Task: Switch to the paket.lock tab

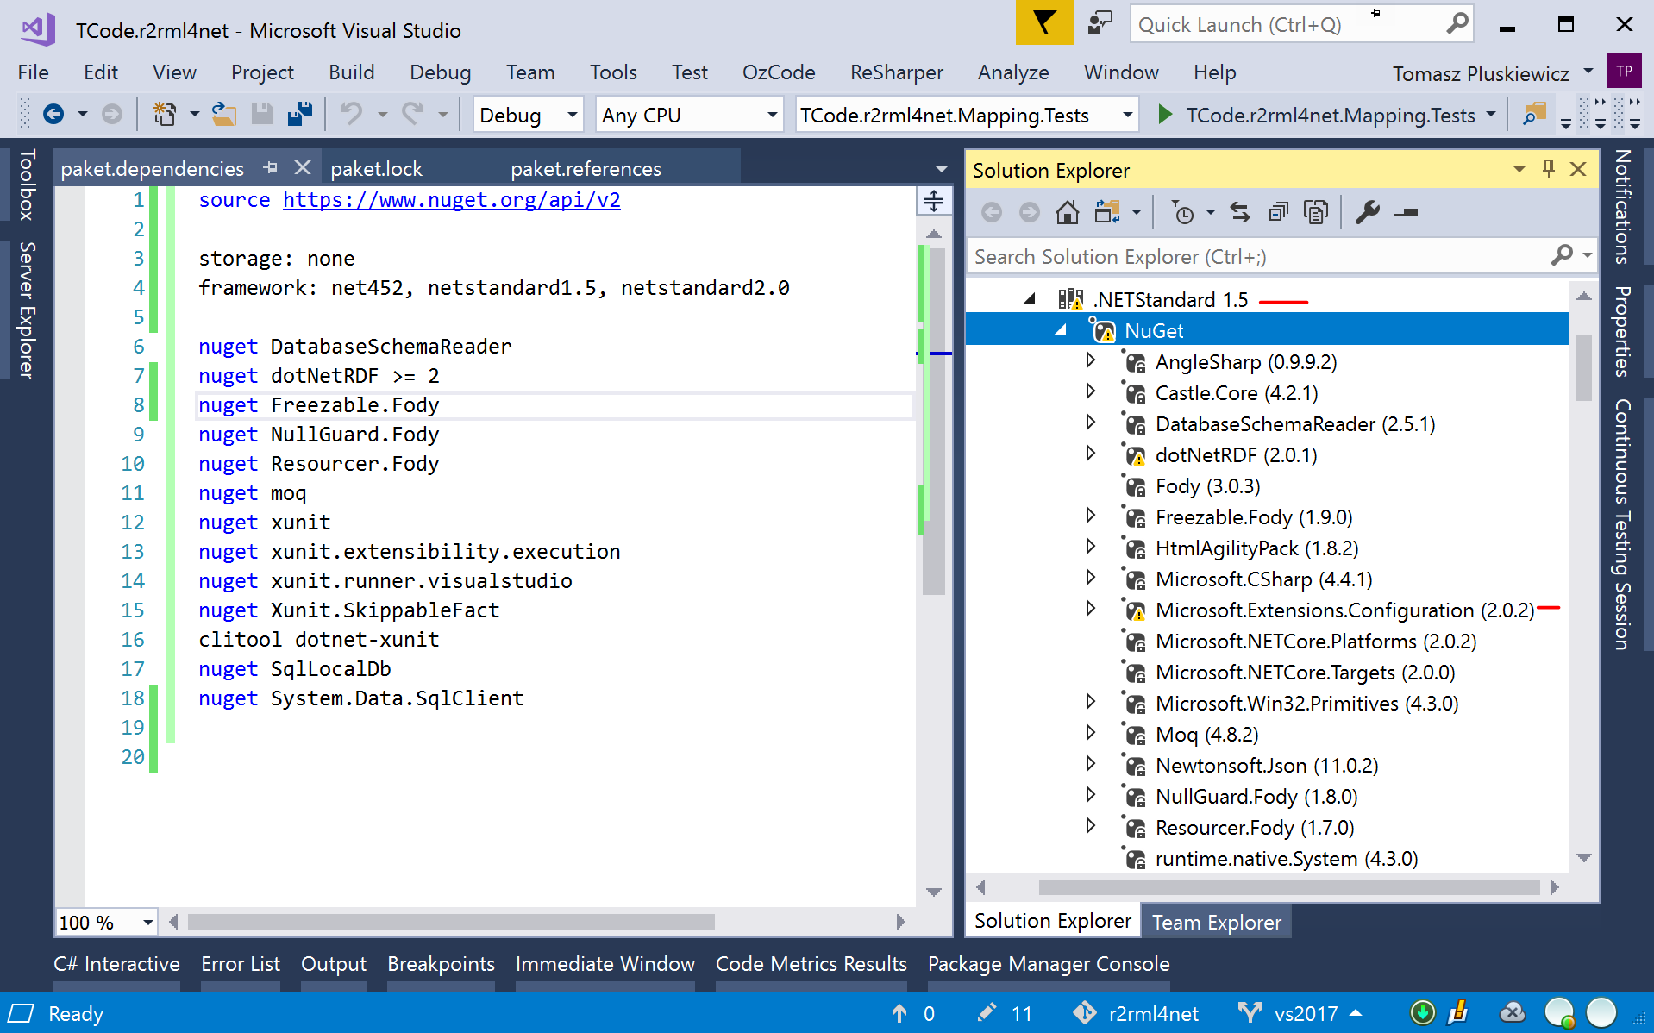Action: click(x=377, y=168)
